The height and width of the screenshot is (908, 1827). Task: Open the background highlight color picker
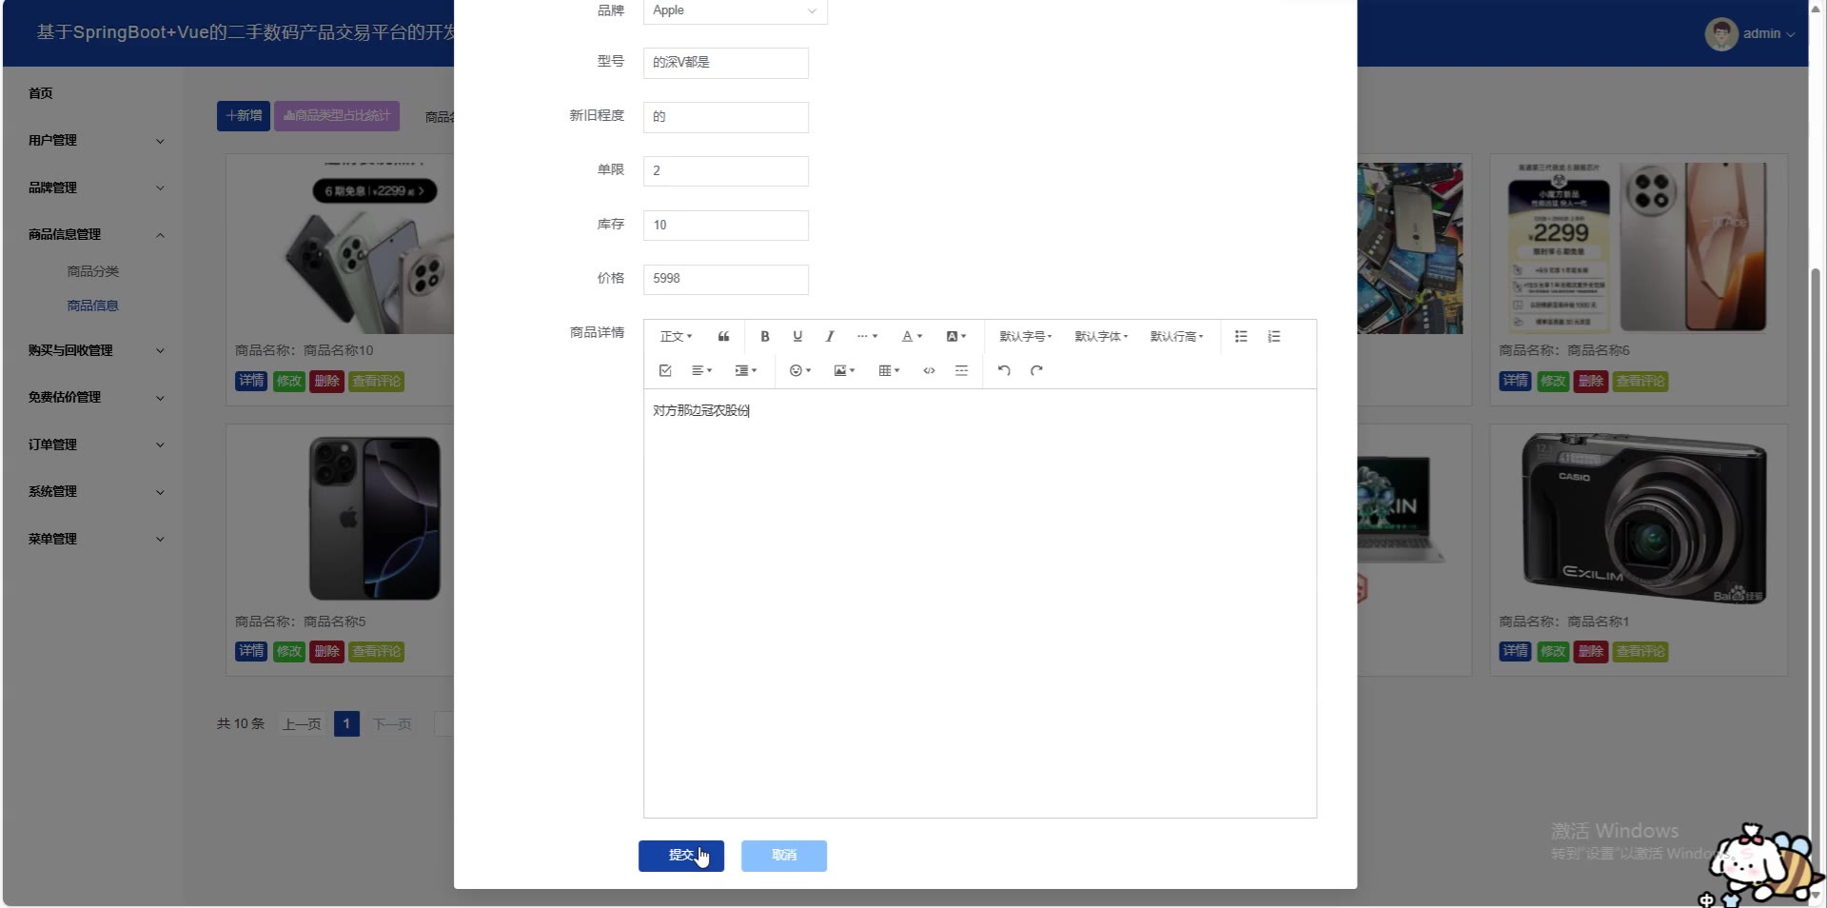(x=955, y=337)
